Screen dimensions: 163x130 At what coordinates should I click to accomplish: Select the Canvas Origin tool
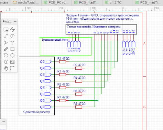tap(12, 68)
